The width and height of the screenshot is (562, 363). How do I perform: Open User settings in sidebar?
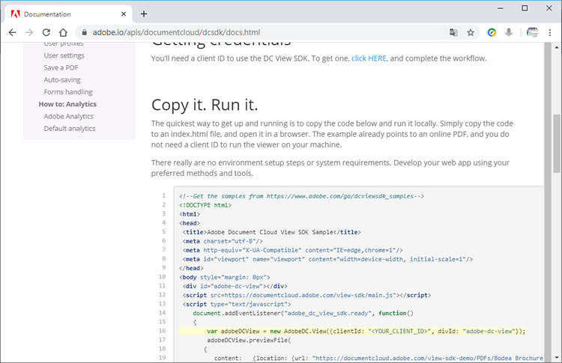click(x=64, y=55)
